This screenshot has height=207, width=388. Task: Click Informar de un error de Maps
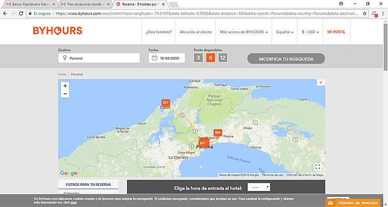(305, 175)
